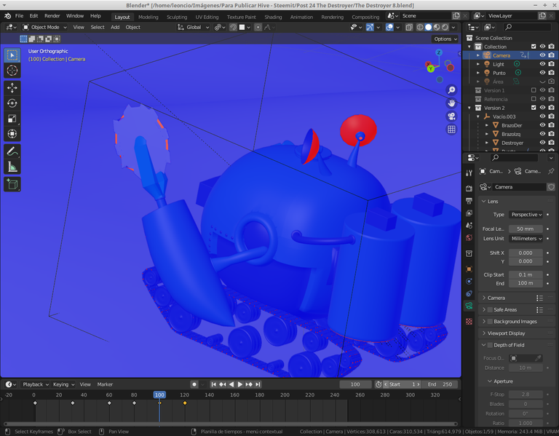Open the Object properties tab

point(469,269)
